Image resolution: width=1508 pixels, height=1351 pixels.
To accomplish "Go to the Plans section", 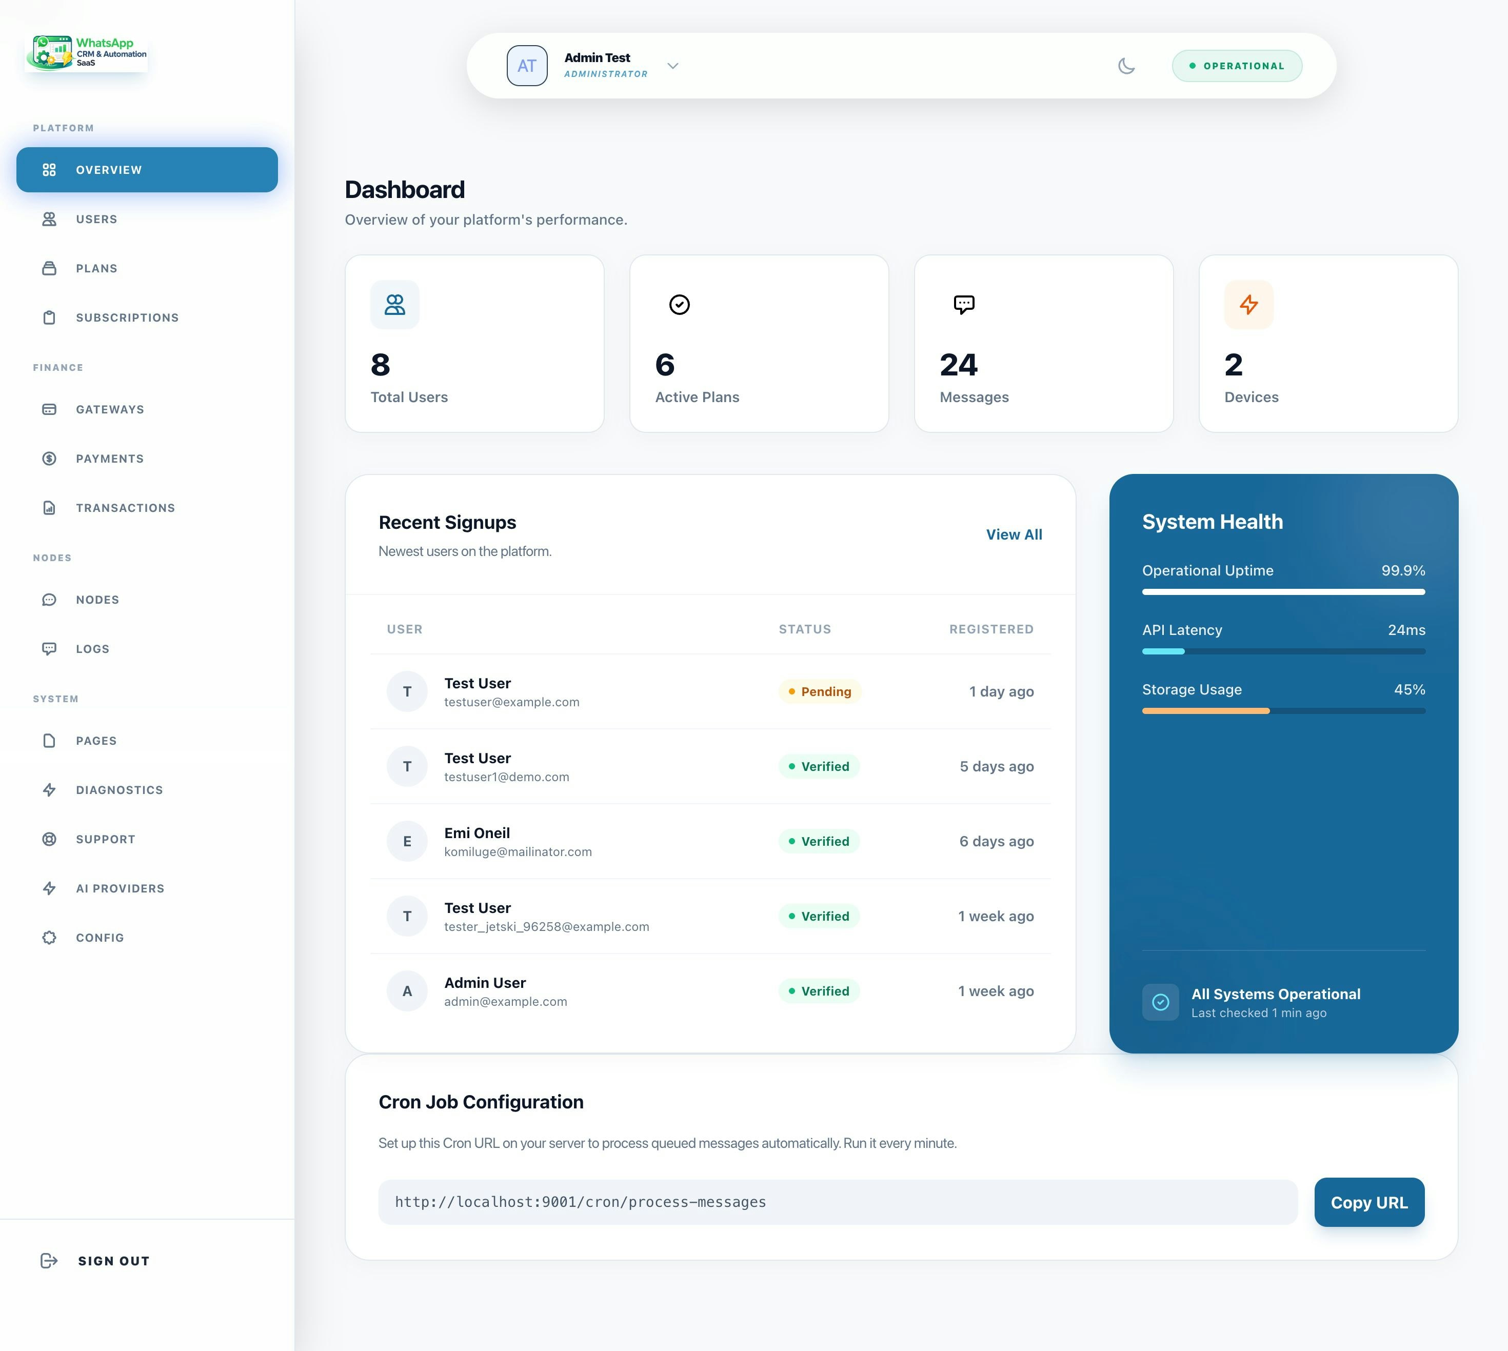I will (x=147, y=268).
